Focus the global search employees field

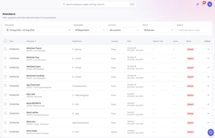98,4
